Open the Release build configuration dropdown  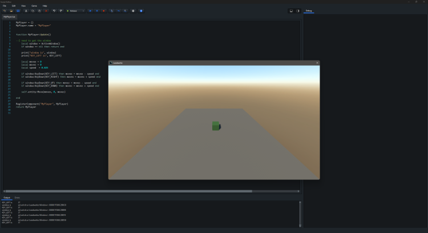click(75, 11)
